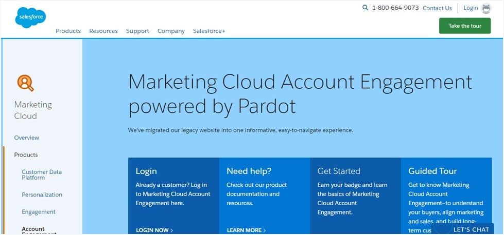
Task: Click the Salesforce cloud logo
Action: coord(30,17)
